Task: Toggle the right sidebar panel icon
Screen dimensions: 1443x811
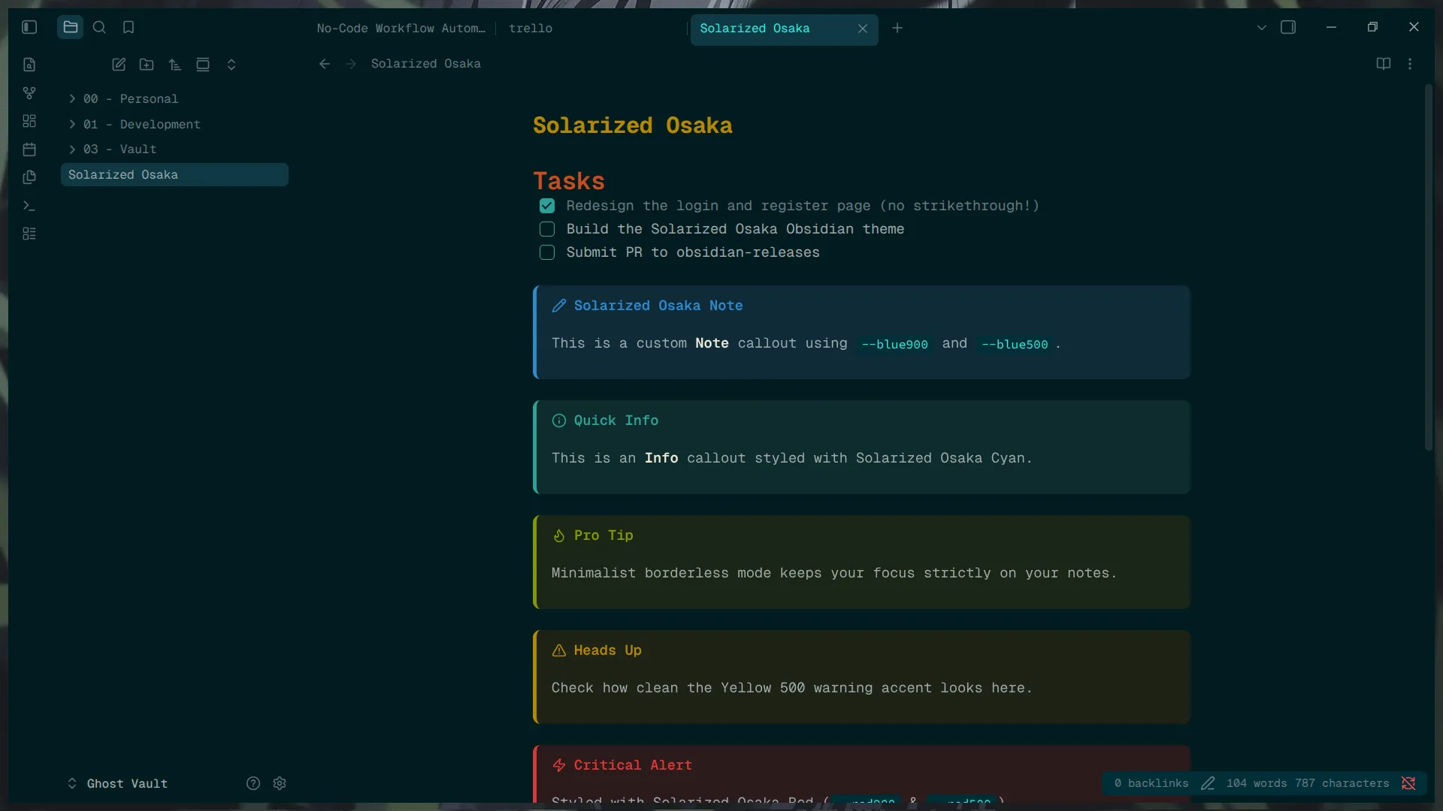Action: tap(1288, 27)
